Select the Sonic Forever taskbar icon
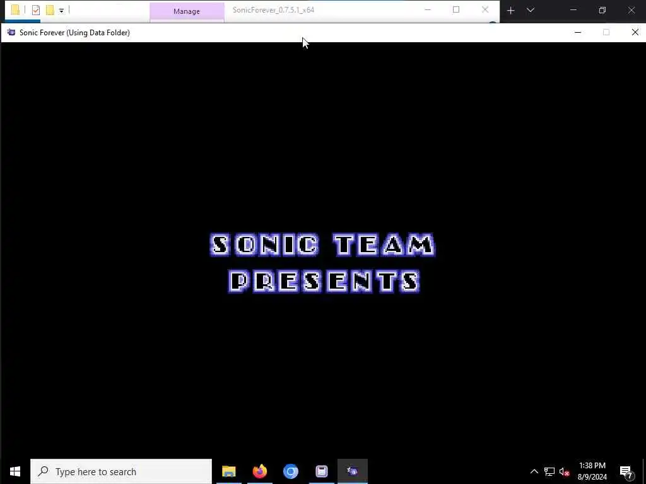This screenshot has width=646, height=484. [x=352, y=471]
